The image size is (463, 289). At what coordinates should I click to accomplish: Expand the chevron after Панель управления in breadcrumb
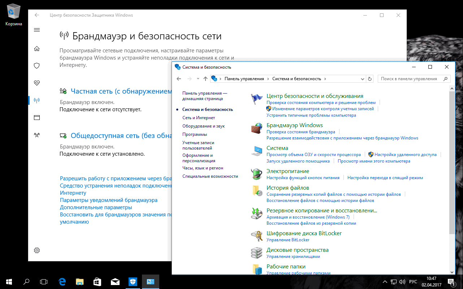[268, 79]
